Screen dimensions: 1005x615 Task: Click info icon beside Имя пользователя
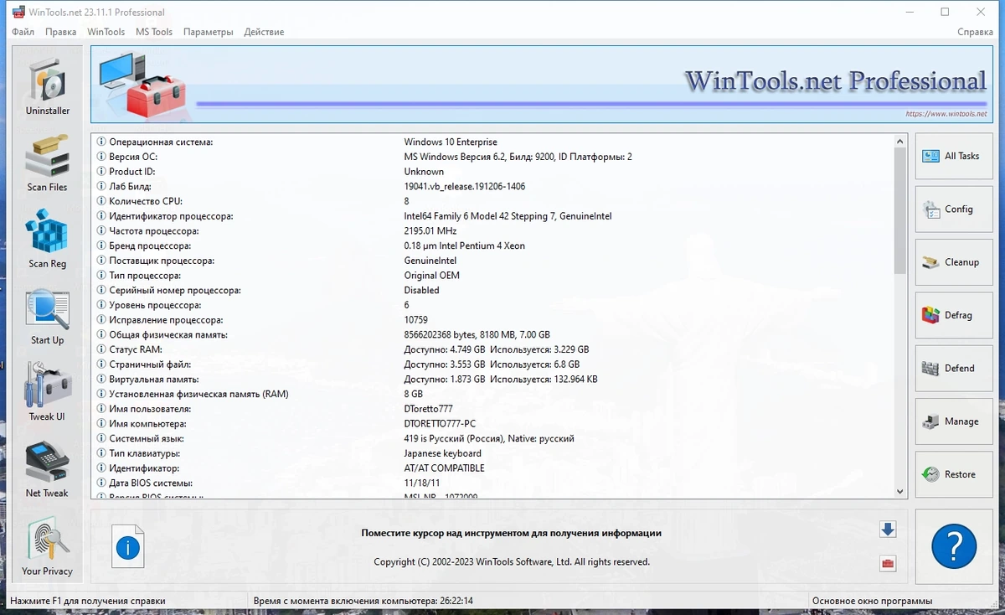pos(102,409)
